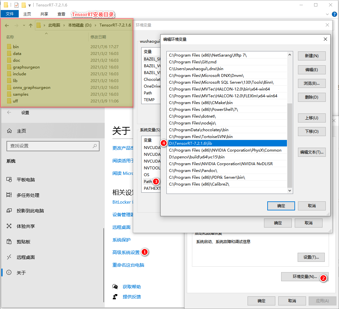Screen dimensions: 339x309
Task: Switch to the 查看 ribbon tab
Action: (x=61, y=14)
